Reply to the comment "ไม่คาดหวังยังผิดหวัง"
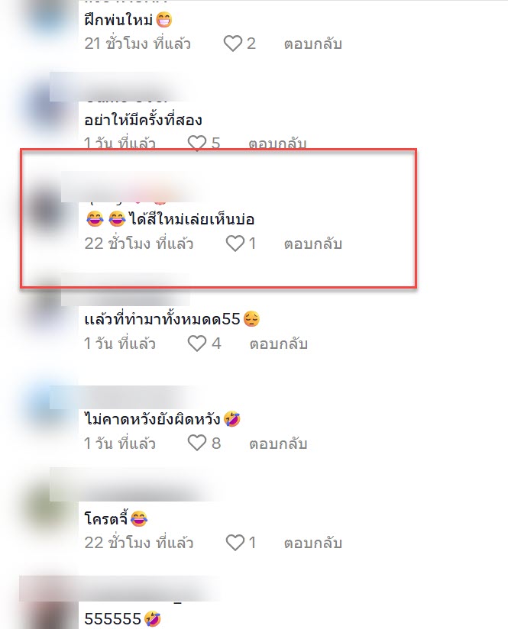Image resolution: width=508 pixels, height=629 pixels. [278, 444]
